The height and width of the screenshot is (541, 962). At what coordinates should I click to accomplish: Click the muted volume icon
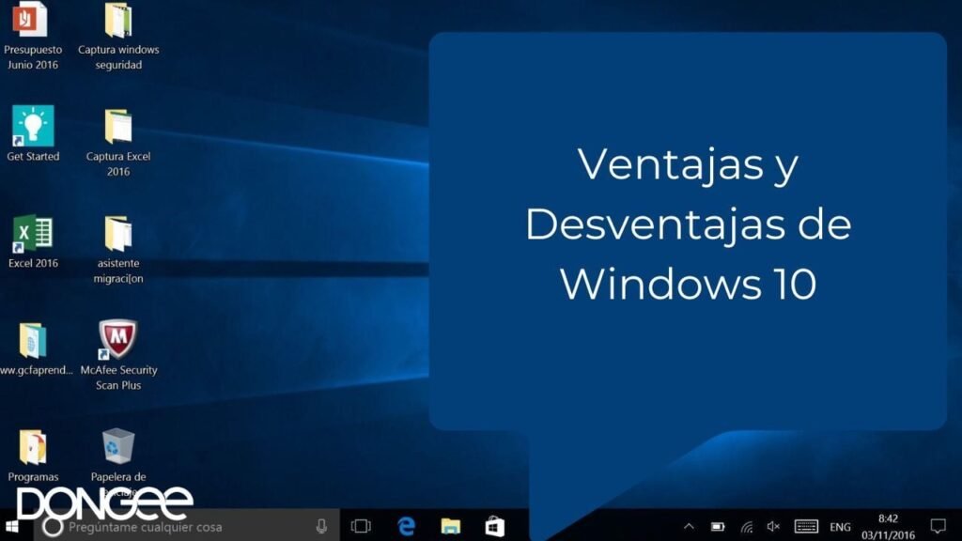(x=773, y=526)
